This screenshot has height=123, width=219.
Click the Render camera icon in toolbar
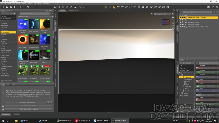[x=168, y=7]
